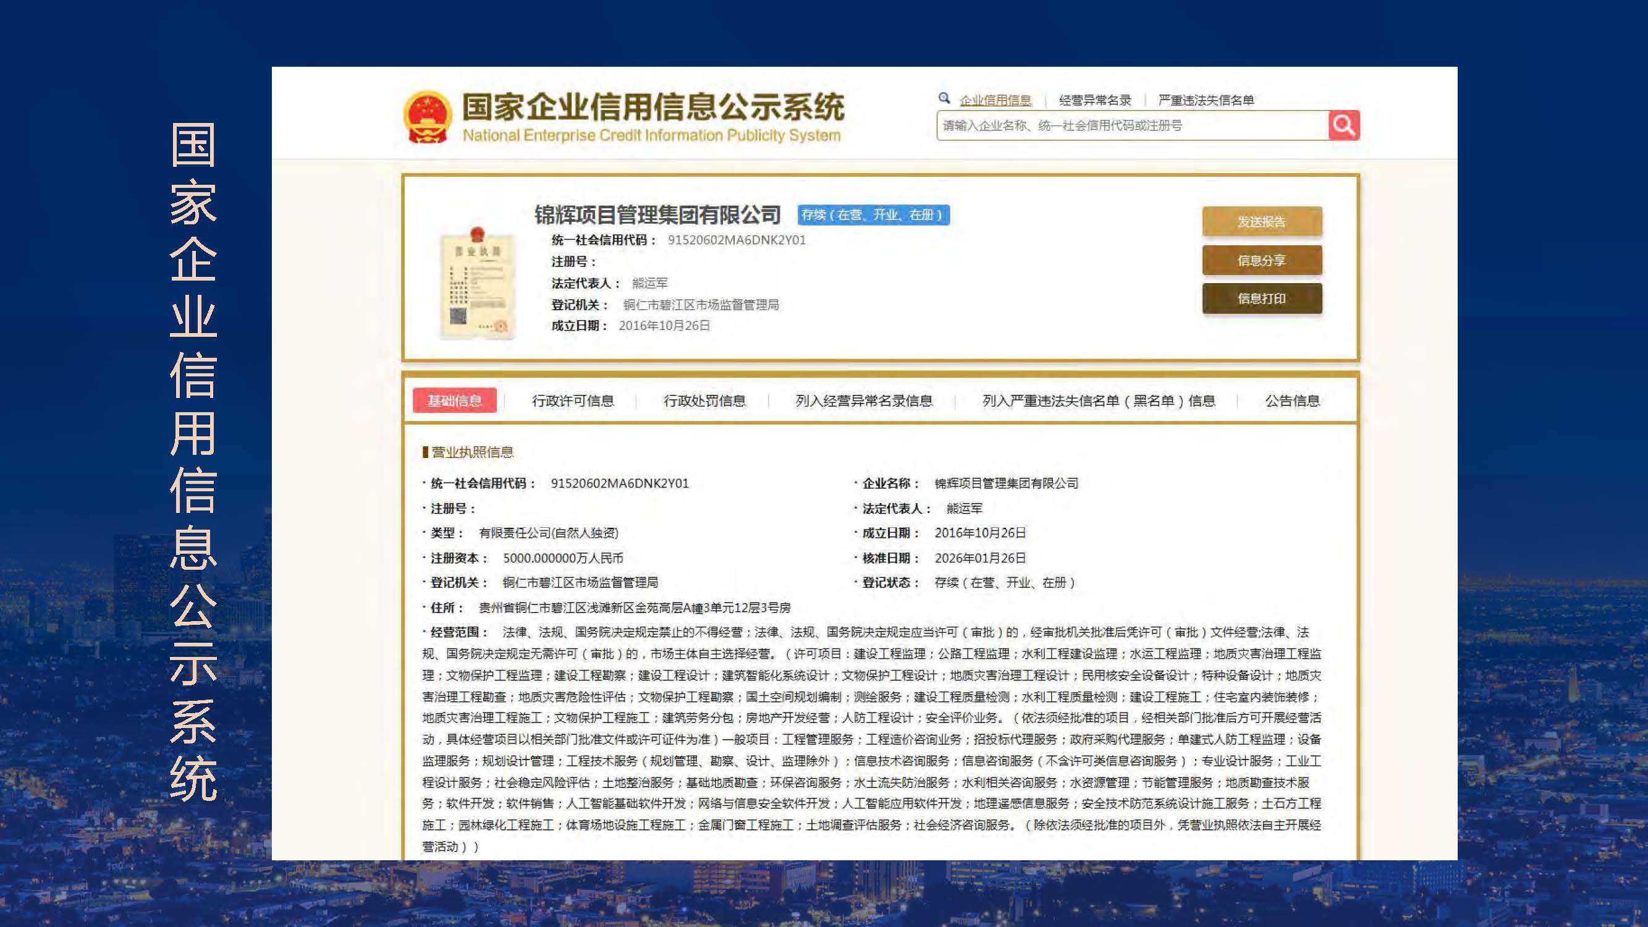Open the business license thumbnail image

click(477, 283)
